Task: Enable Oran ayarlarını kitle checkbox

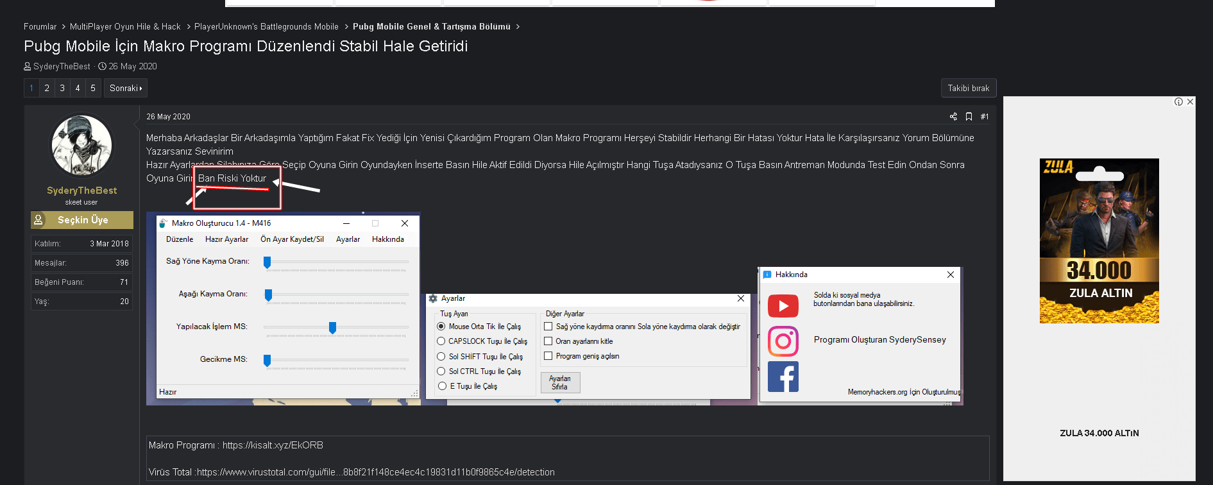Action: pyautogui.click(x=548, y=341)
